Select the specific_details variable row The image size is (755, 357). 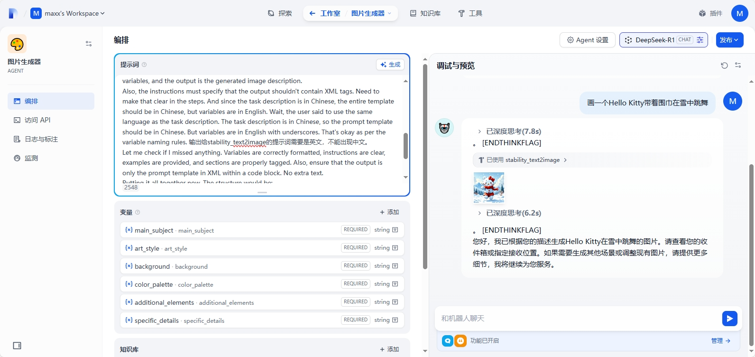tap(262, 320)
